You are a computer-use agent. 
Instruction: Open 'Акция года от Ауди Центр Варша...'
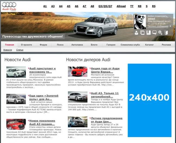tap(105, 70)
